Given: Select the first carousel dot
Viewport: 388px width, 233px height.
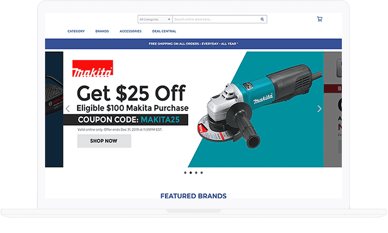Looking at the screenshot, I should tap(185, 173).
